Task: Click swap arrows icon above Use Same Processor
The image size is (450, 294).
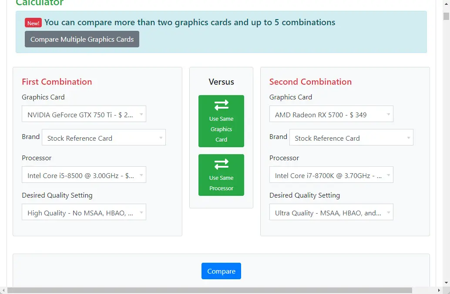Action: tap(221, 164)
